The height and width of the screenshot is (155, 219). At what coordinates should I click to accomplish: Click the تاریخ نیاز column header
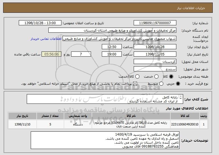[22, 116]
